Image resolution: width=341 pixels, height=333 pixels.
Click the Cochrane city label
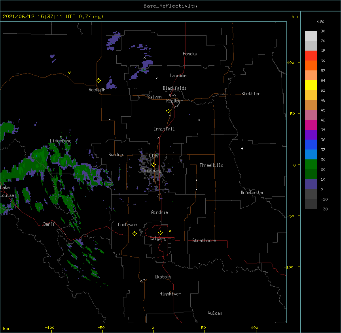[x=127, y=225]
